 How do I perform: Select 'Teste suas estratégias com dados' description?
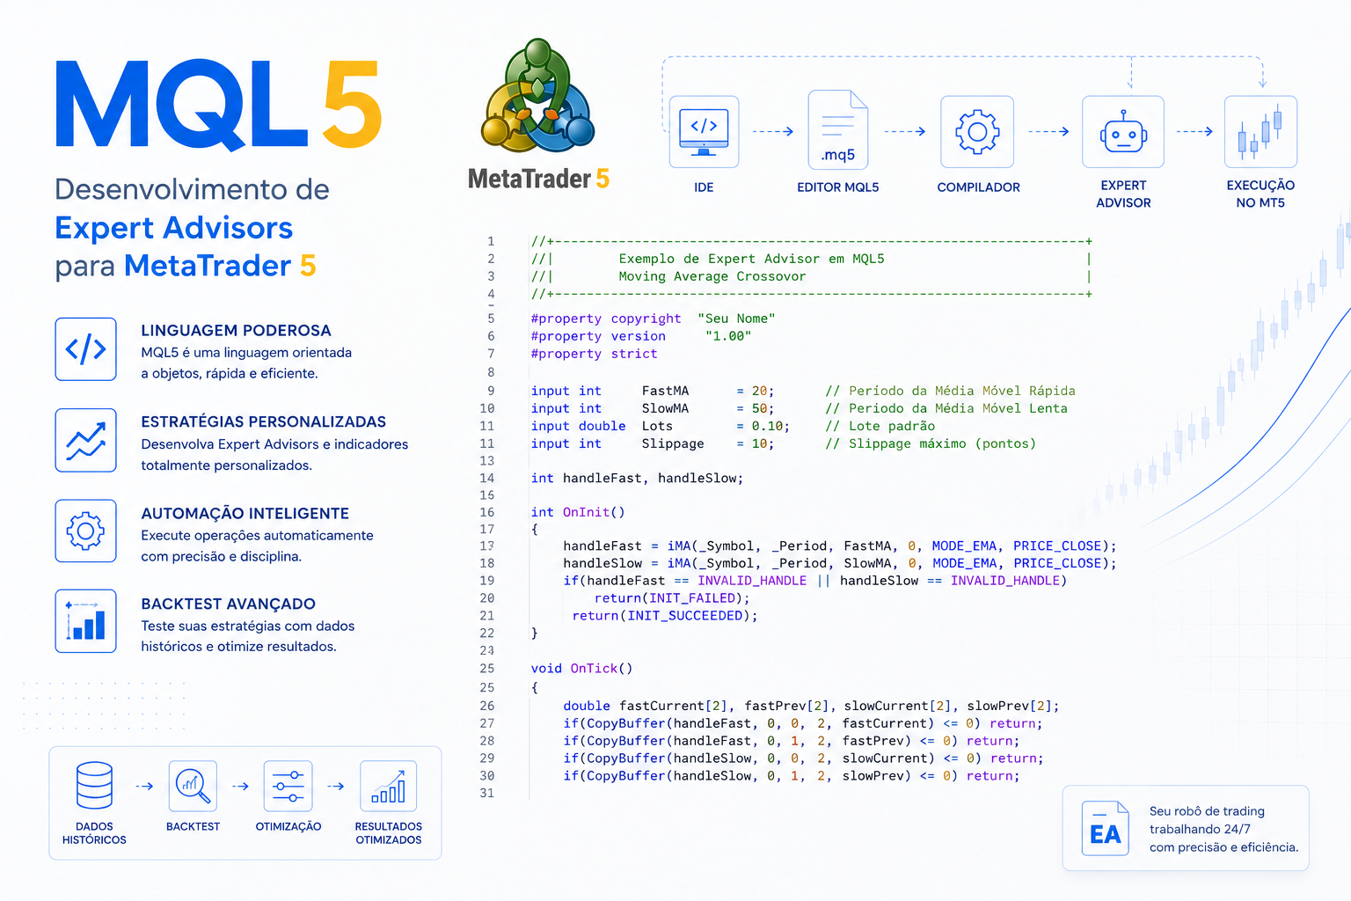(248, 626)
